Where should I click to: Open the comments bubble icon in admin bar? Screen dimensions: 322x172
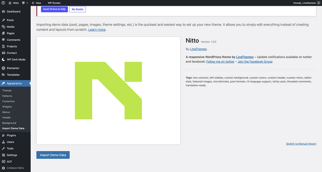point(23,3)
